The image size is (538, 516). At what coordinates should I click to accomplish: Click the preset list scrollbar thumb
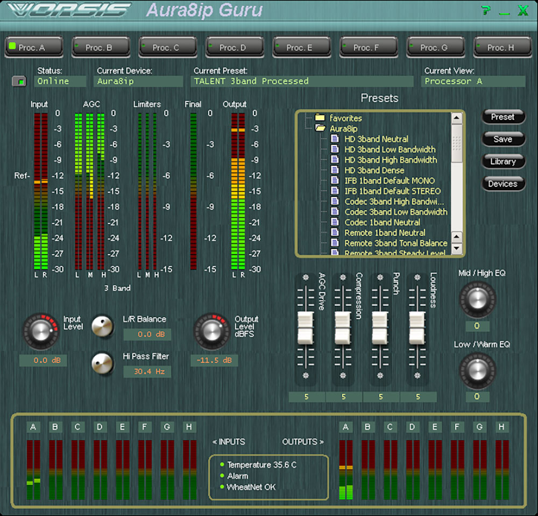coord(456,144)
